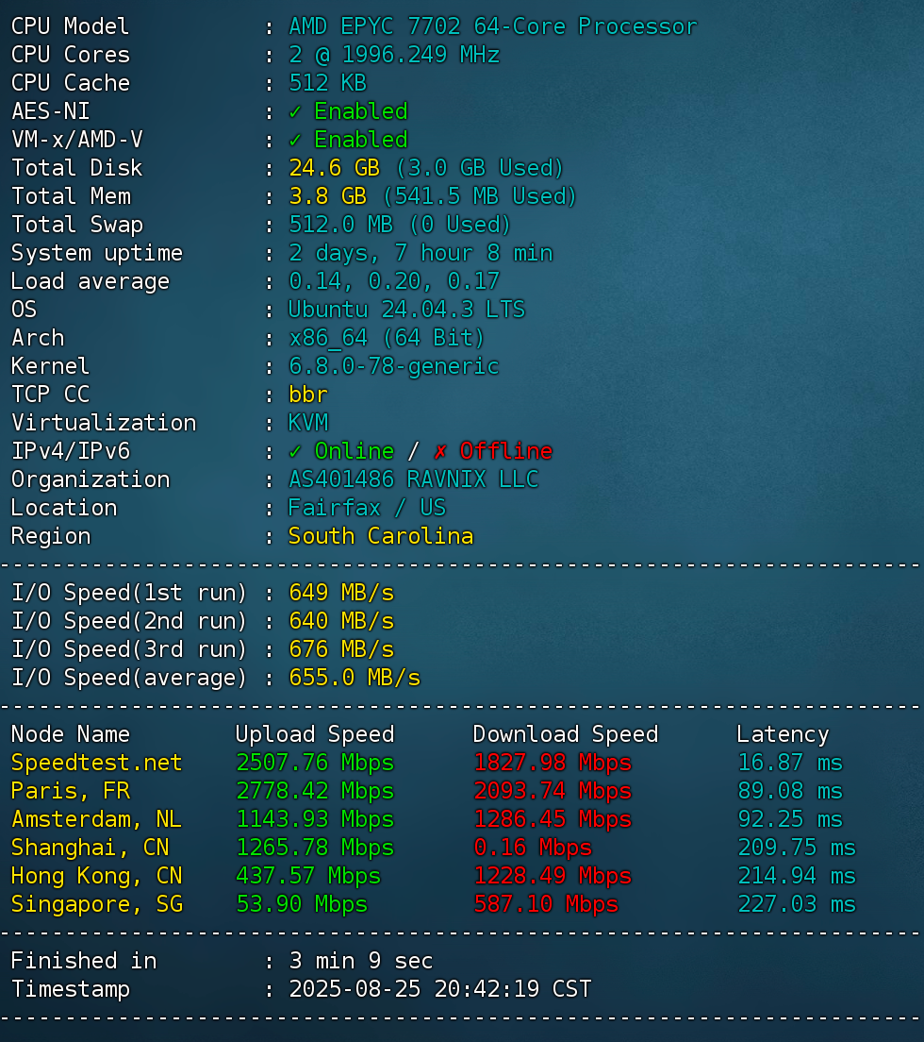Click the Amsterdam upload "1143.93 Mbps"
The width and height of the screenshot is (924, 1042).
pyautogui.click(x=315, y=820)
